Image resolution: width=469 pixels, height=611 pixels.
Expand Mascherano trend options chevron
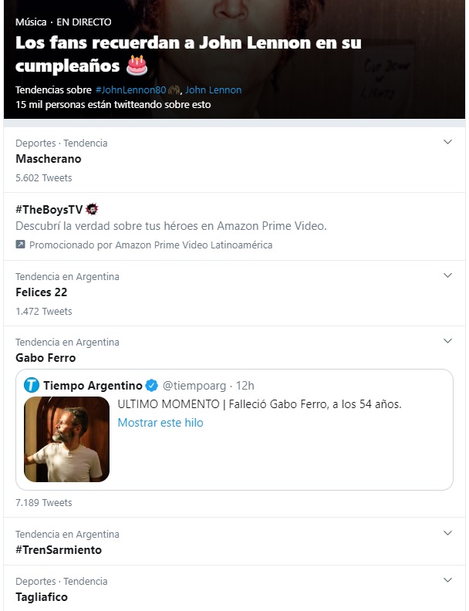447,142
